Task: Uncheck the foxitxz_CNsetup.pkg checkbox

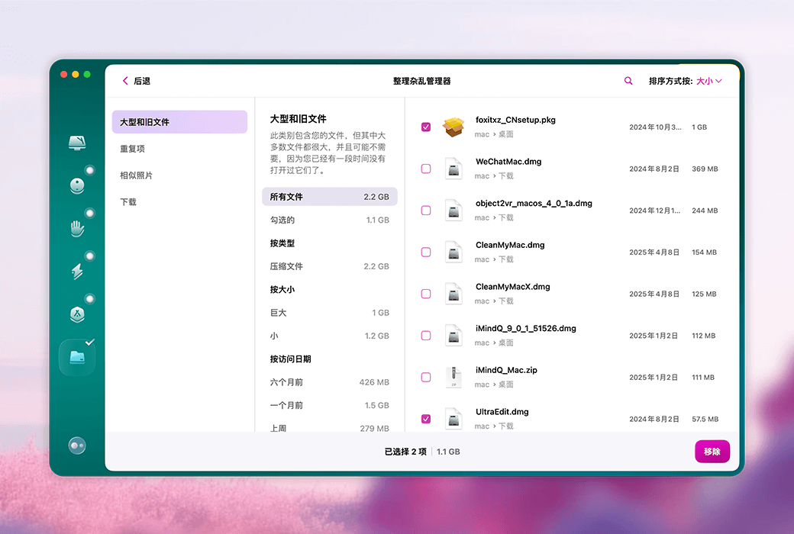Action: 426,127
